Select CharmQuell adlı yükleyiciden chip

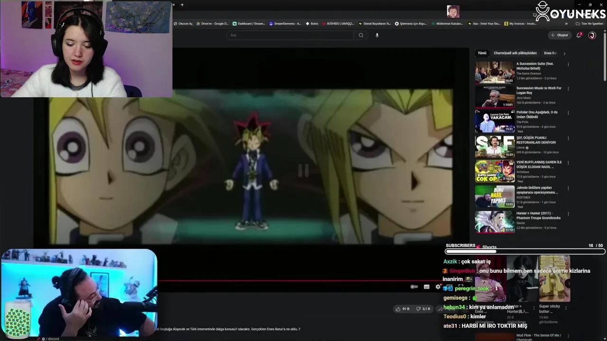point(515,53)
